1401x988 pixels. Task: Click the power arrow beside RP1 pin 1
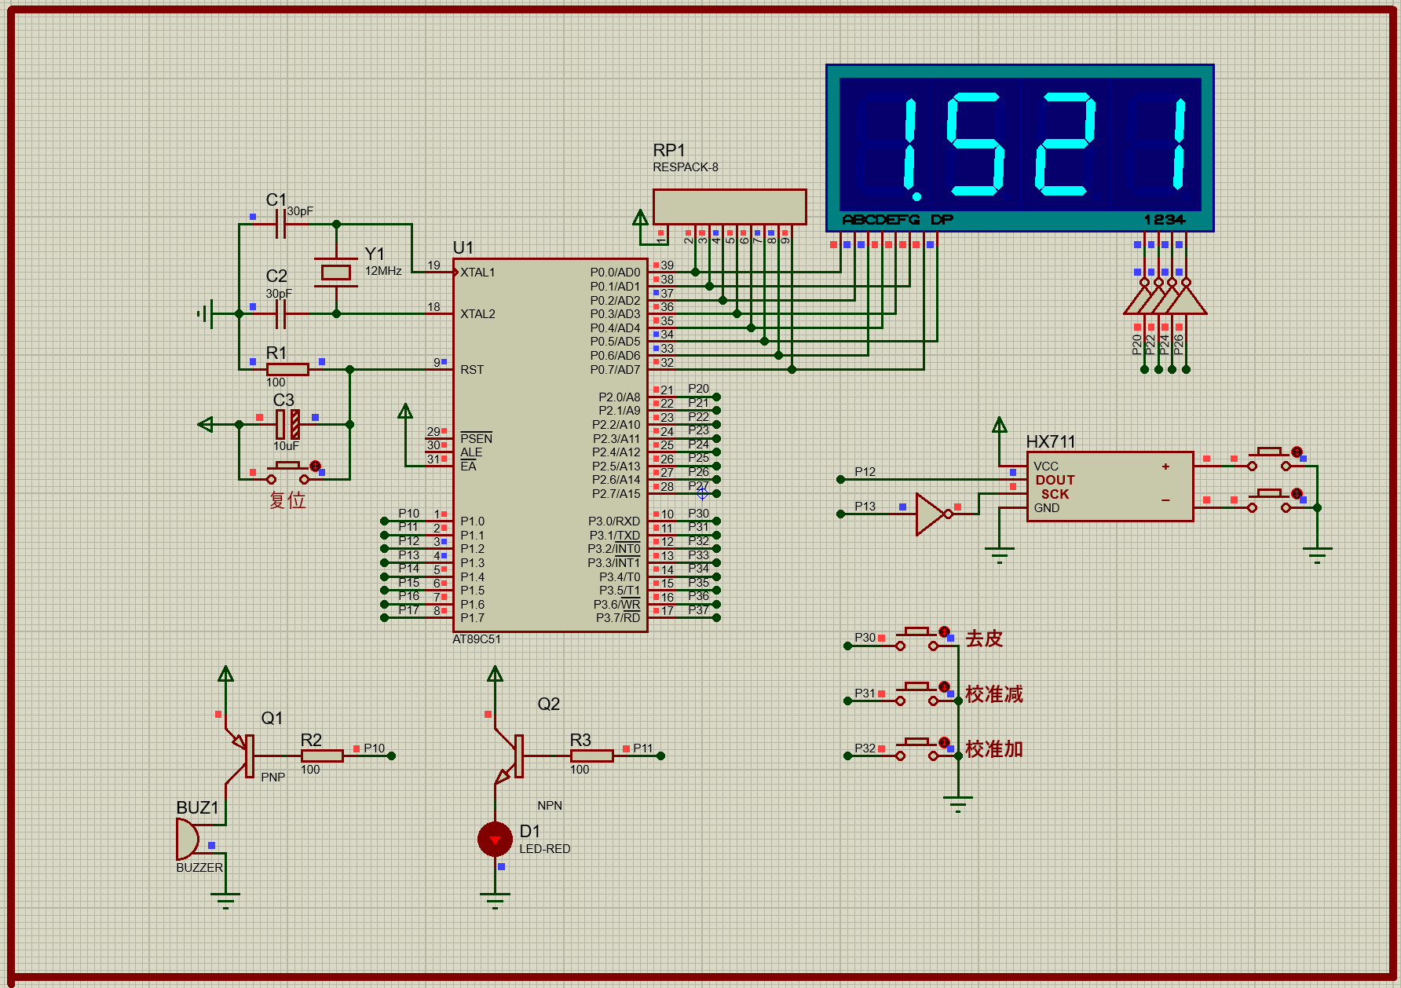640,217
